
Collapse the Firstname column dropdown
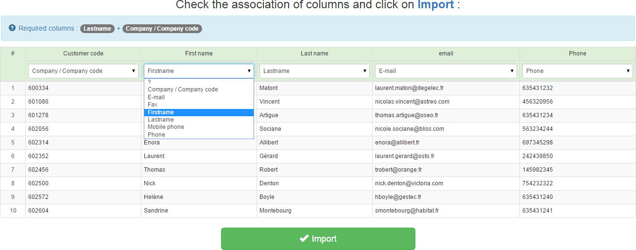[x=199, y=71]
